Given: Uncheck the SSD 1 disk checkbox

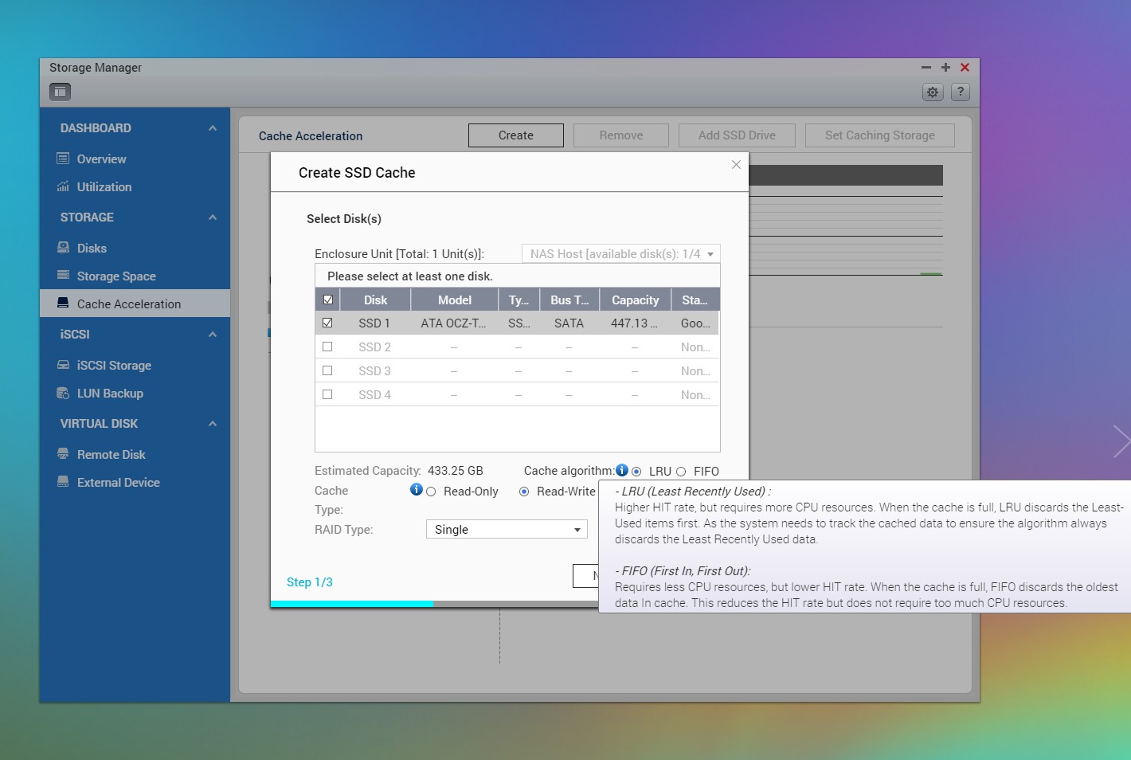Looking at the screenshot, I should click(327, 323).
